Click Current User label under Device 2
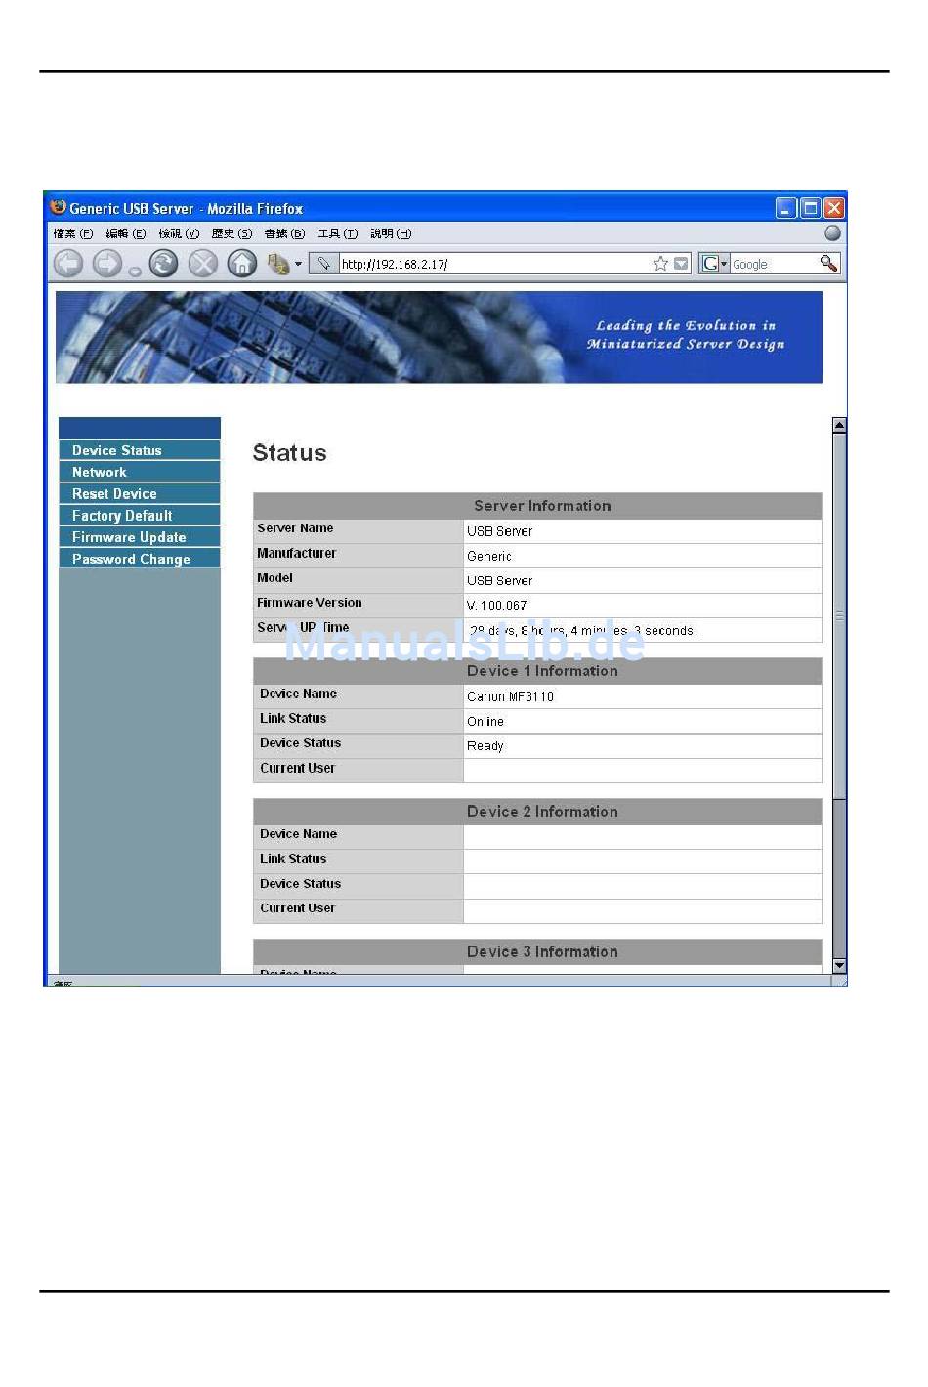Viewport: 928px width, 1387px height. (297, 908)
